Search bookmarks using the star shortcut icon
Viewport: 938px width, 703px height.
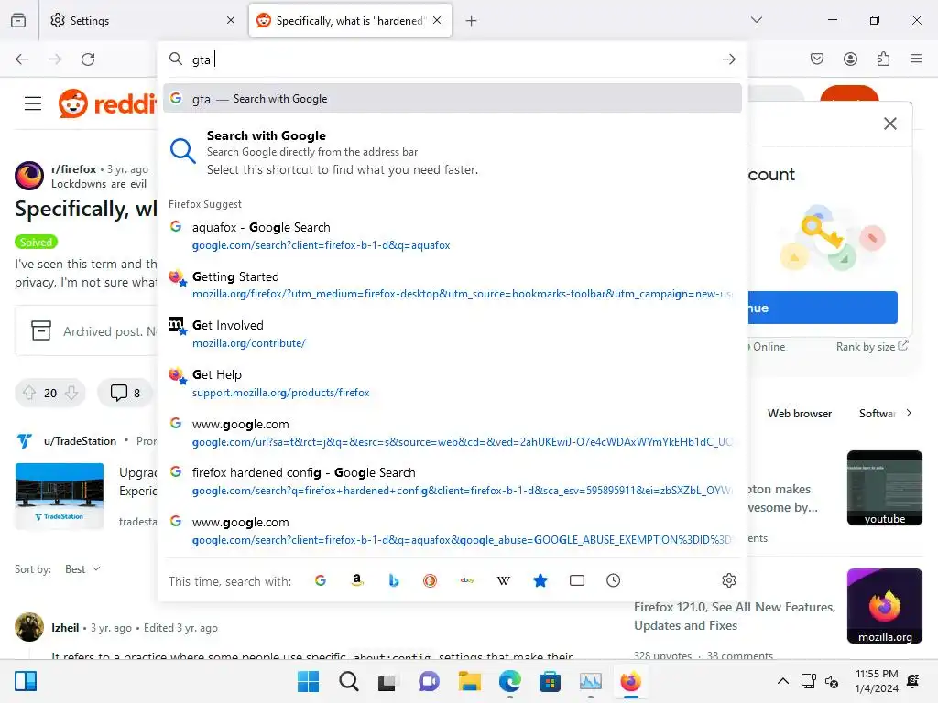point(540,580)
